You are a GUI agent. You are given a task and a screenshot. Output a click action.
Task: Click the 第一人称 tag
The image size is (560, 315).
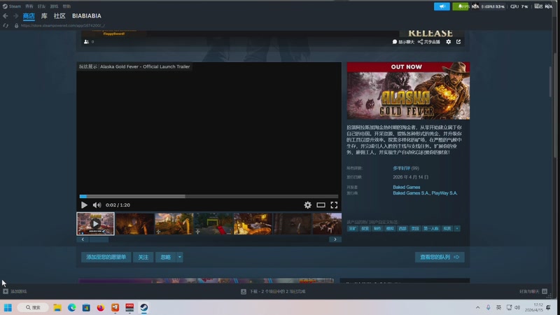(x=430, y=229)
